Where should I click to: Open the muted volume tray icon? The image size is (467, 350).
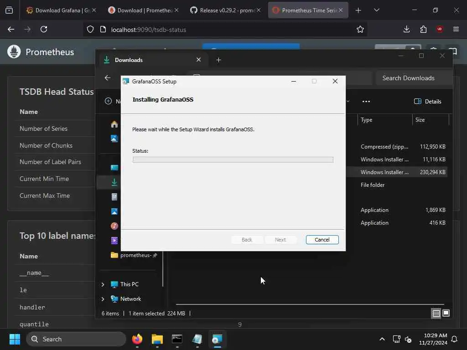coord(408,339)
